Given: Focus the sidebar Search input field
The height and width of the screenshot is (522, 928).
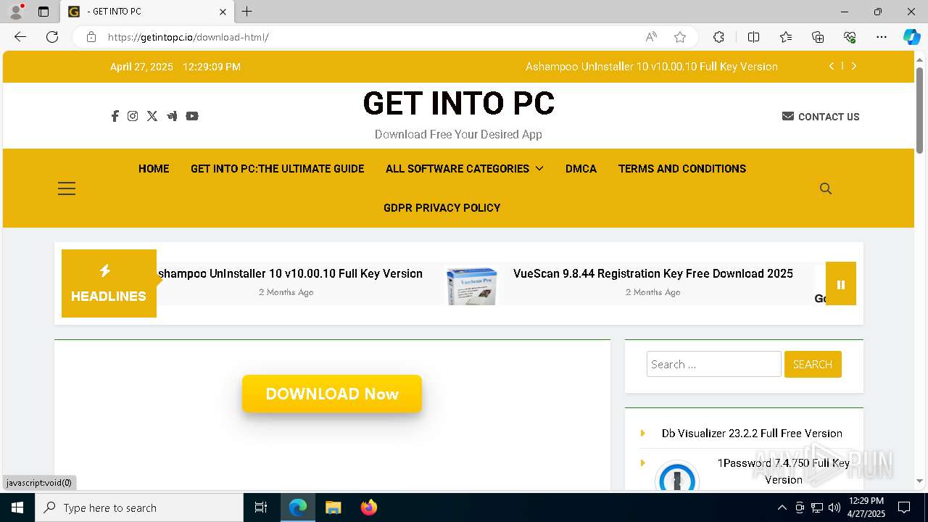Looking at the screenshot, I should [x=714, y=365].
